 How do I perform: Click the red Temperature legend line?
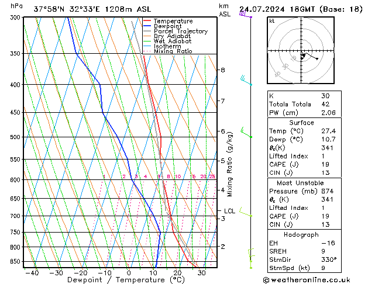click(x=148, y=21)
